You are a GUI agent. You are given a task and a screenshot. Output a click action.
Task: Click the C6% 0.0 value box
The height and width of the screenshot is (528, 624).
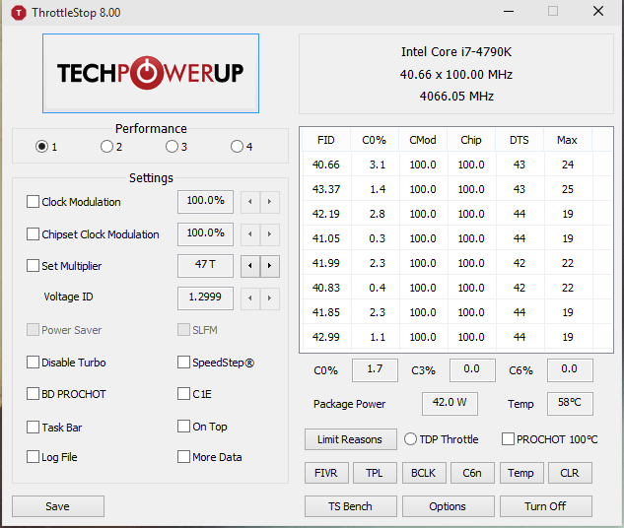pyautogui.click(x=570, y=370)
